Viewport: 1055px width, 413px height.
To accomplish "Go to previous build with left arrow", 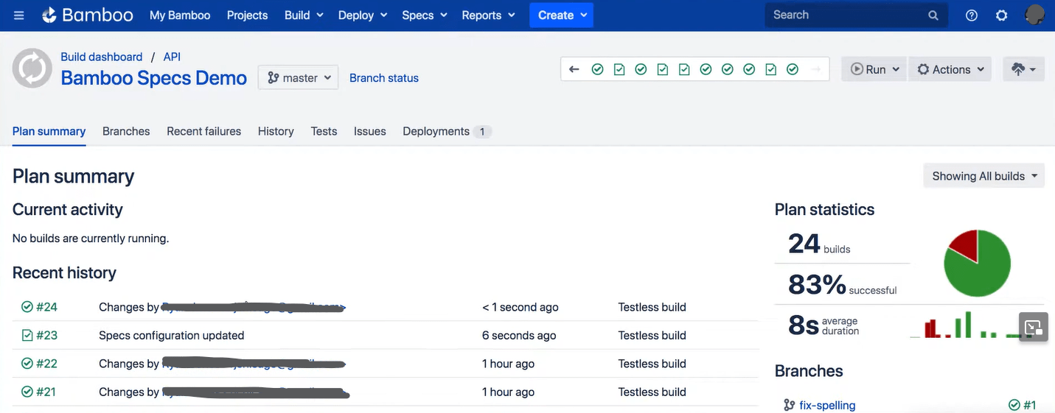I will click(574, 69).
